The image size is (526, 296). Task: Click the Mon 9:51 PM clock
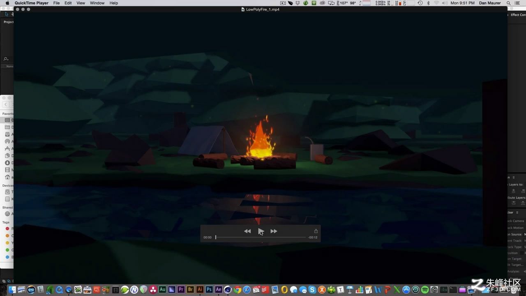point(462,3)
